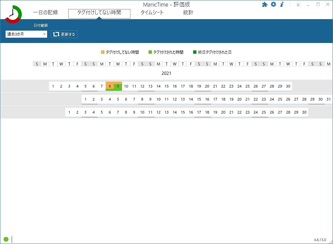Show info via the italic i icon
Screen dimensions: 333x244
click(x=282, y=4)
